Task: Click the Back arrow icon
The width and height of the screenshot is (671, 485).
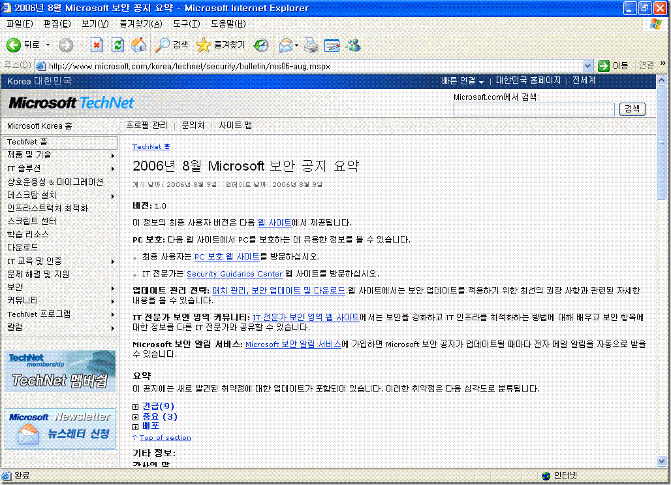Action: 14,45
